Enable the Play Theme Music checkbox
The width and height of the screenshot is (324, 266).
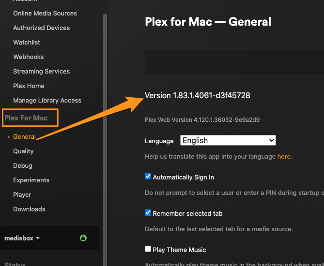[148, 249]
